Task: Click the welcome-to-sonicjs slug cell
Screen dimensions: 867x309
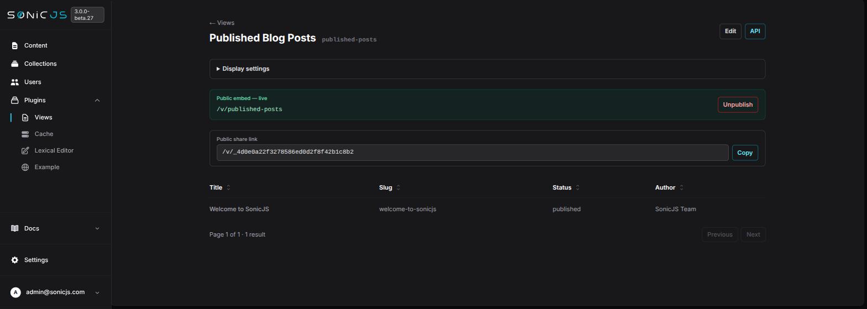Action: 408,209
